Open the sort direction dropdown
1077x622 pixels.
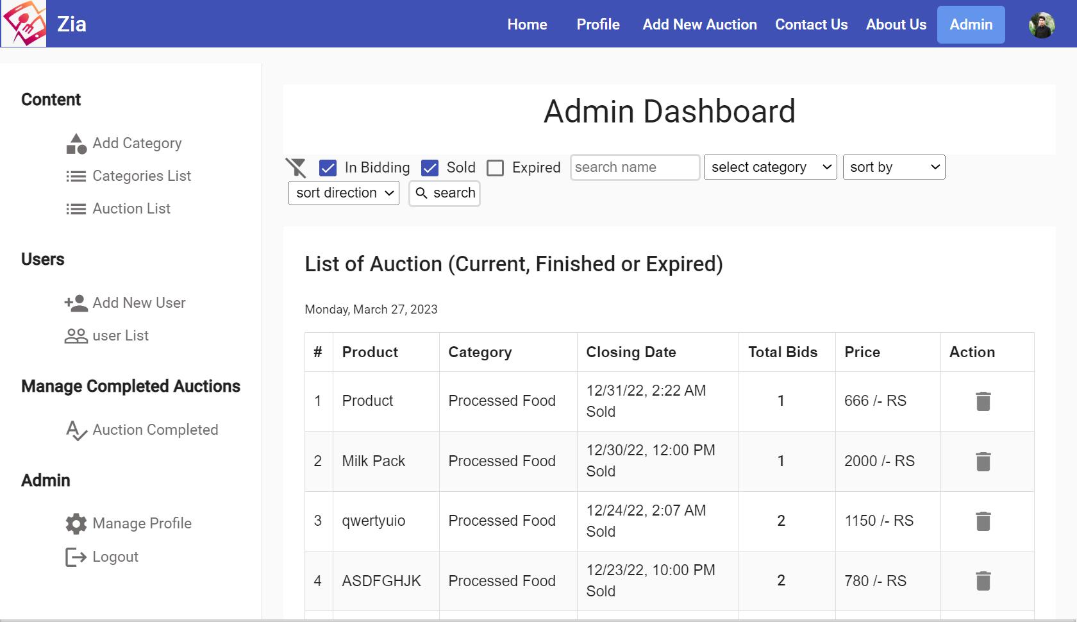point(344,193)
